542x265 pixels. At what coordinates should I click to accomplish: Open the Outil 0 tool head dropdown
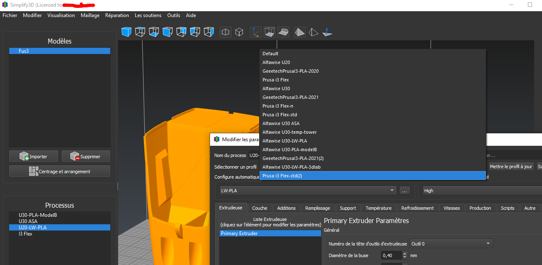pyautogui.click(x=451, y=244)
